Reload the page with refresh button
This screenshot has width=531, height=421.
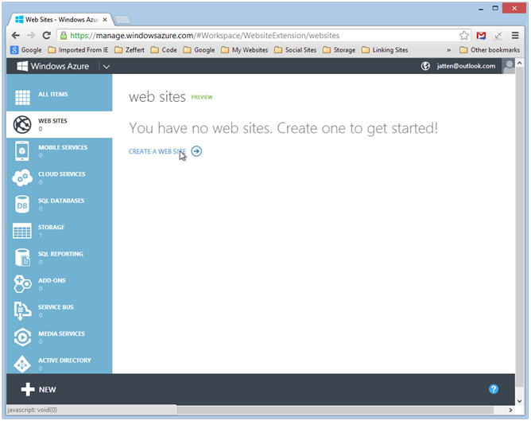tap(47, 35)
